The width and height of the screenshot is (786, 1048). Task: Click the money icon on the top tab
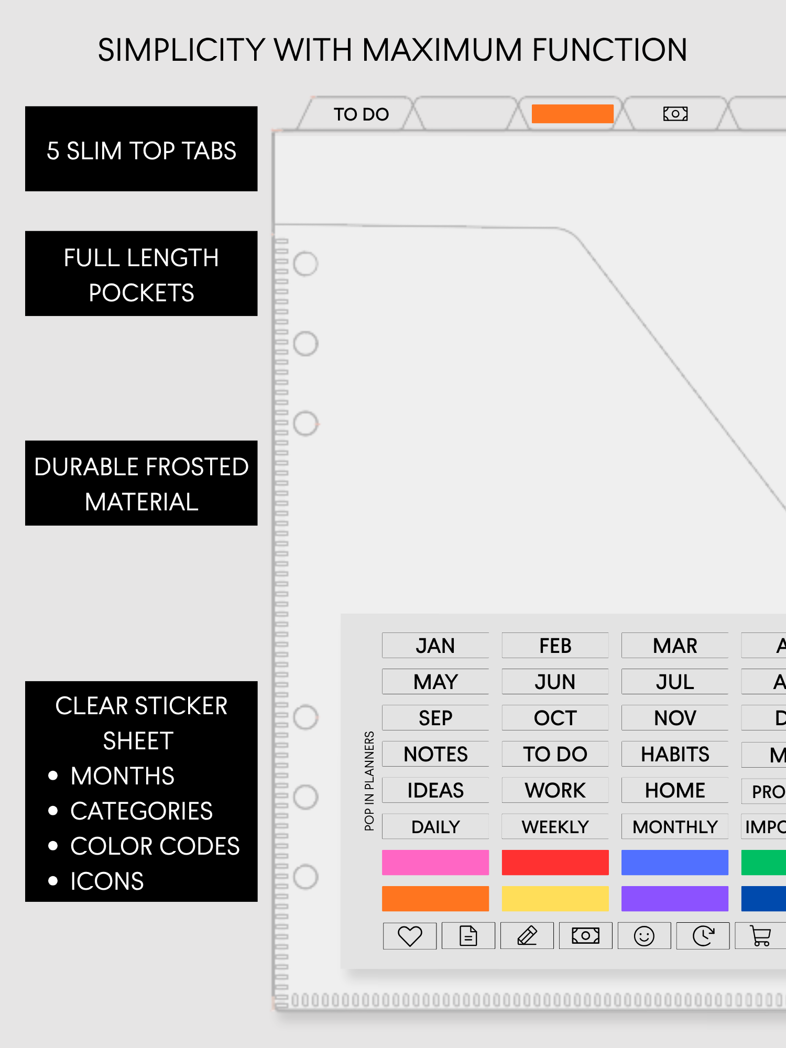(675, 114)
